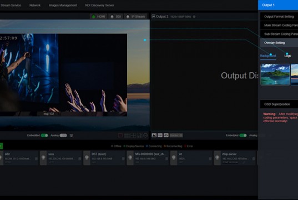This screenshot has height=200, width=298.
Task: Select the ddd stream source card
Action: tap(19, 158)
